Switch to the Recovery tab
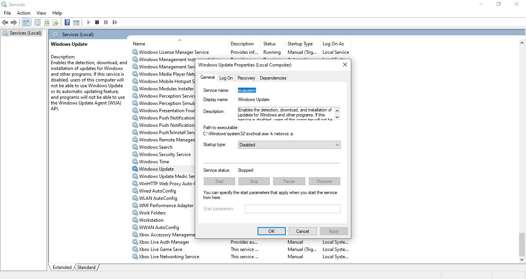This screenshot has width=526, height=279. pos(246,78)
